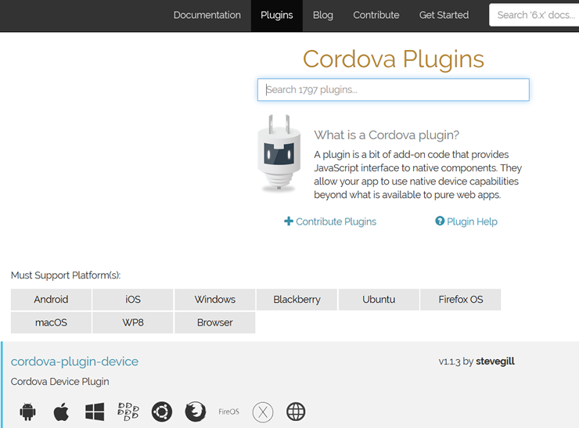Open the Get Started nav item
This screenshot has width=579, height=428.
(x=444, y=15)
